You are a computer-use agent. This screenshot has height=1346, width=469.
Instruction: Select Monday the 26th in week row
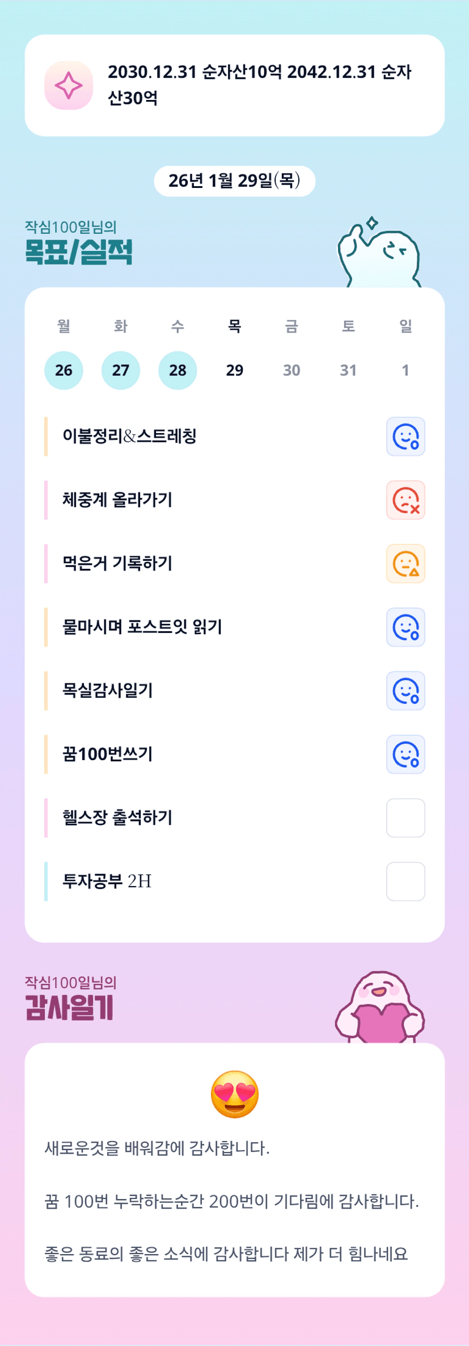tap(64, 370)
